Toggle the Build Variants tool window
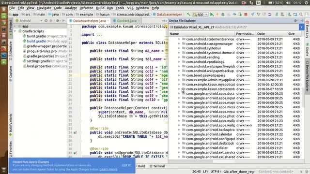The width and height of the screenshot is (310, 174). pos(11,125)
